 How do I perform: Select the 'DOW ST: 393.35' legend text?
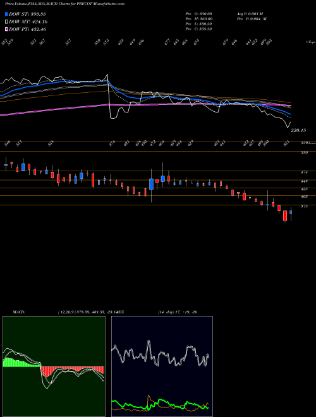pos(27,14)
